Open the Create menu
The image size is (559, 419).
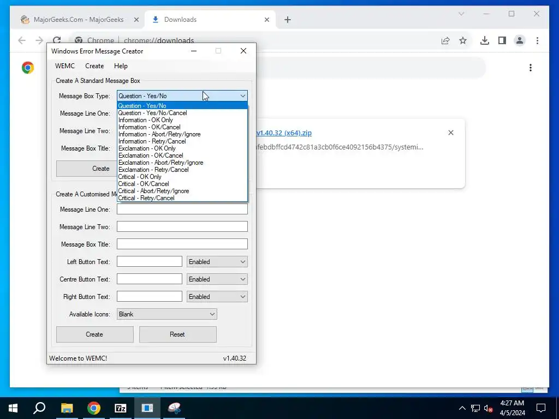click(94, 66)
